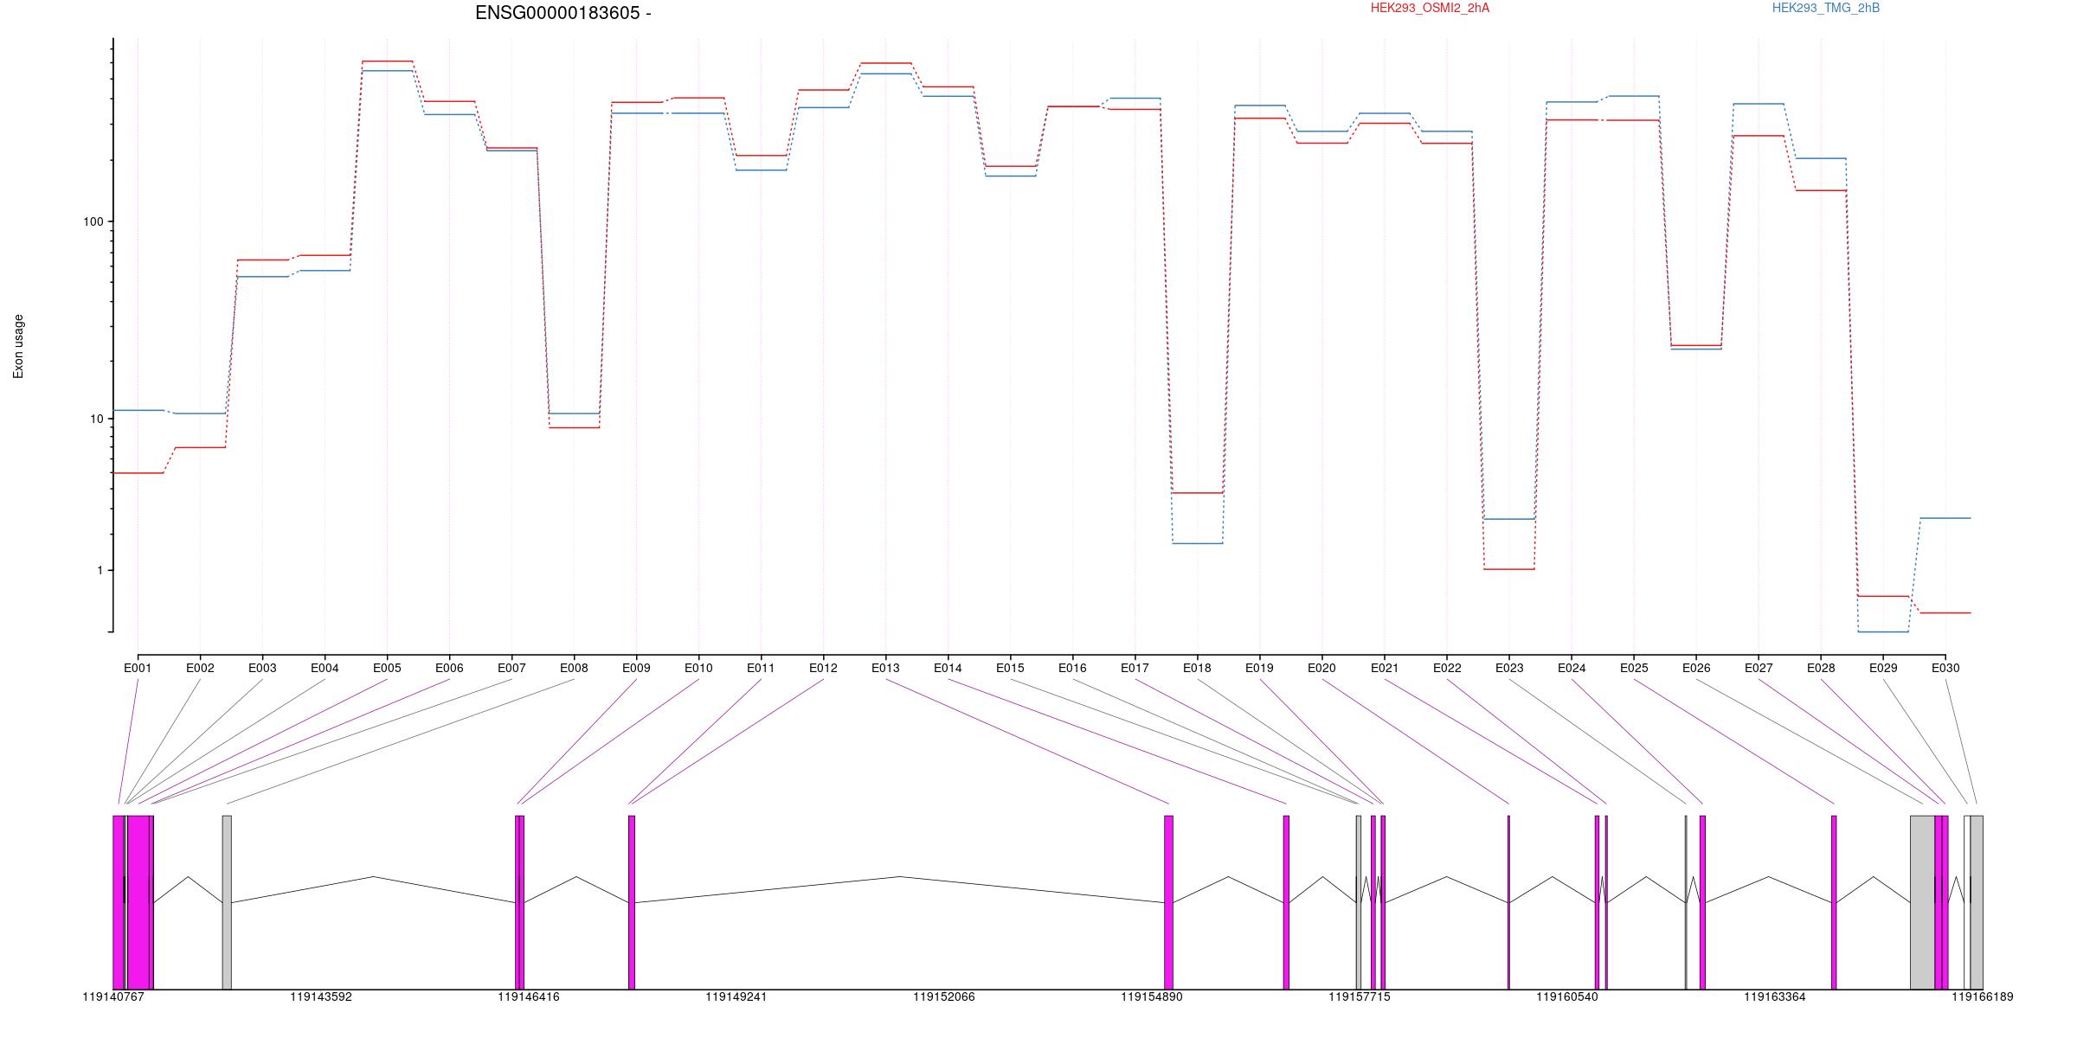Screen dimensions: 2077x1038
Task: Click y-axis tick value 100
Action: tap(93, 221)
